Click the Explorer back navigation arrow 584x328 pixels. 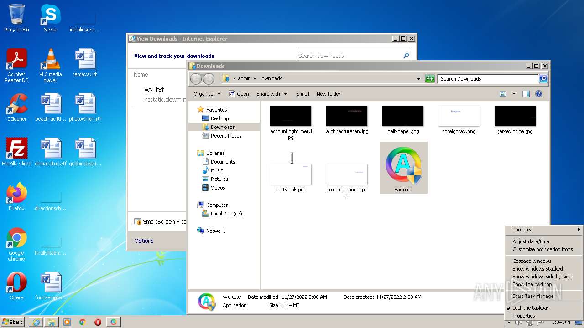[196, 79]
